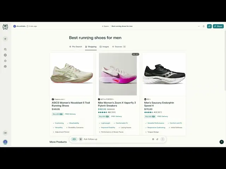Open the help question mark icon

click(x=221, y=142)
